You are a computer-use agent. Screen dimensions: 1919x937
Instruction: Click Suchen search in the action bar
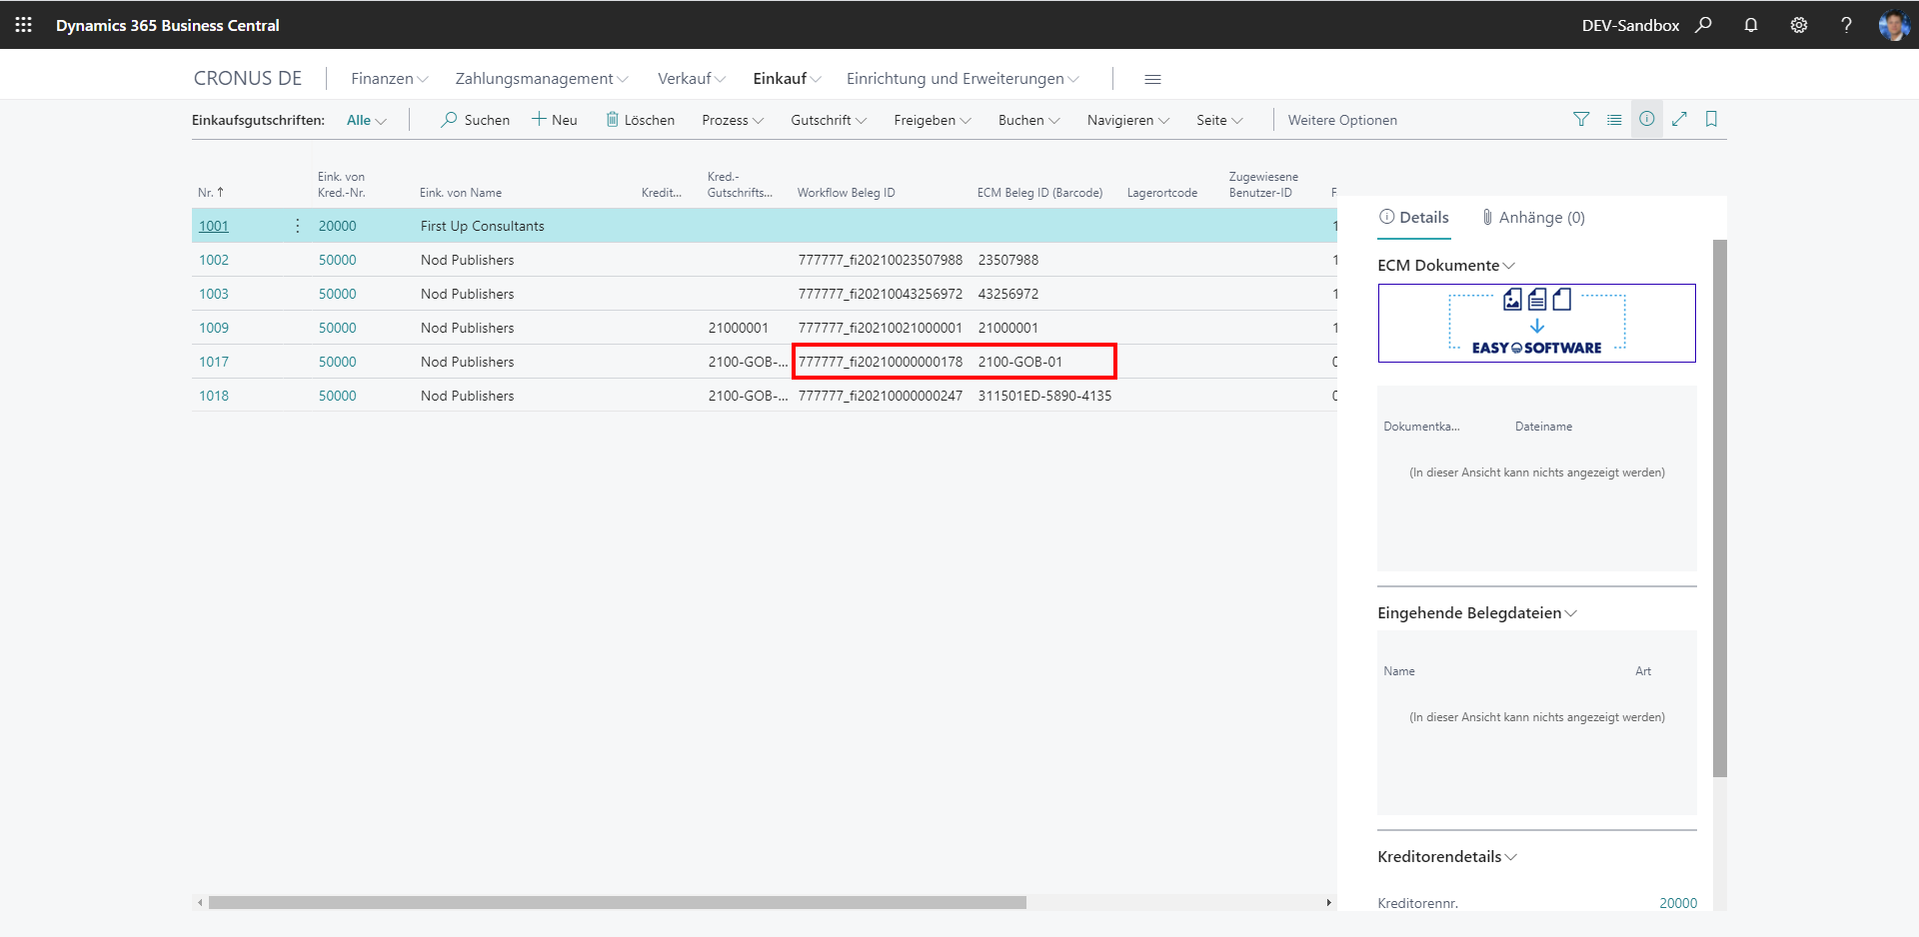pos(476,120)
